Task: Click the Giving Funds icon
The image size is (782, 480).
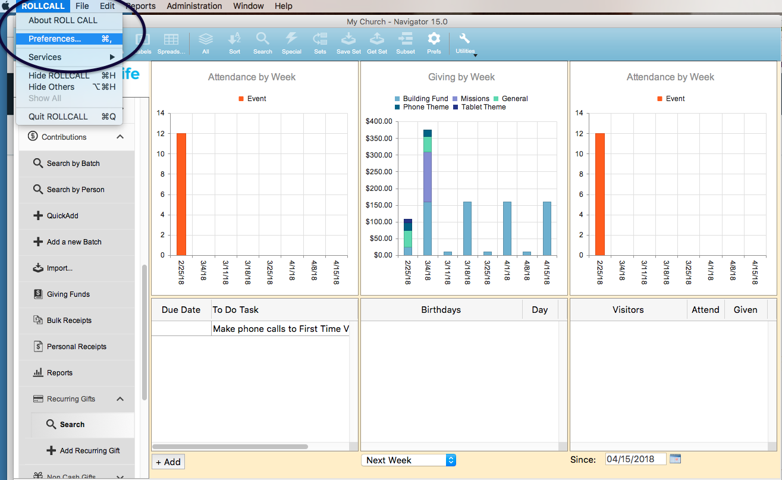Action: pyautogui.click(x=37, y=294)
